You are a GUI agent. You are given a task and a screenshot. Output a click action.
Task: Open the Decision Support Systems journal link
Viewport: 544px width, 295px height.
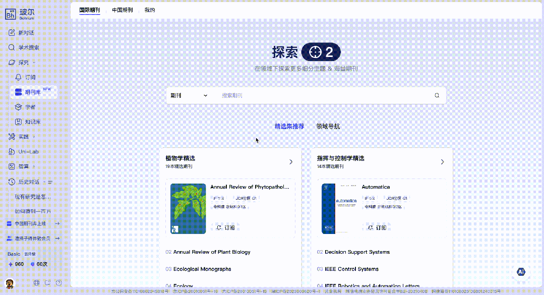357,252
